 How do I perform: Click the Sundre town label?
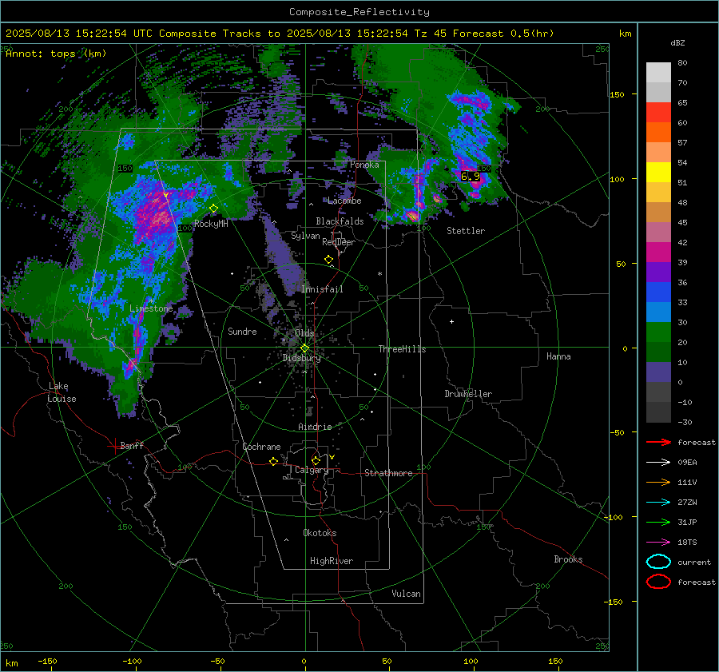[x=242, y=332]
